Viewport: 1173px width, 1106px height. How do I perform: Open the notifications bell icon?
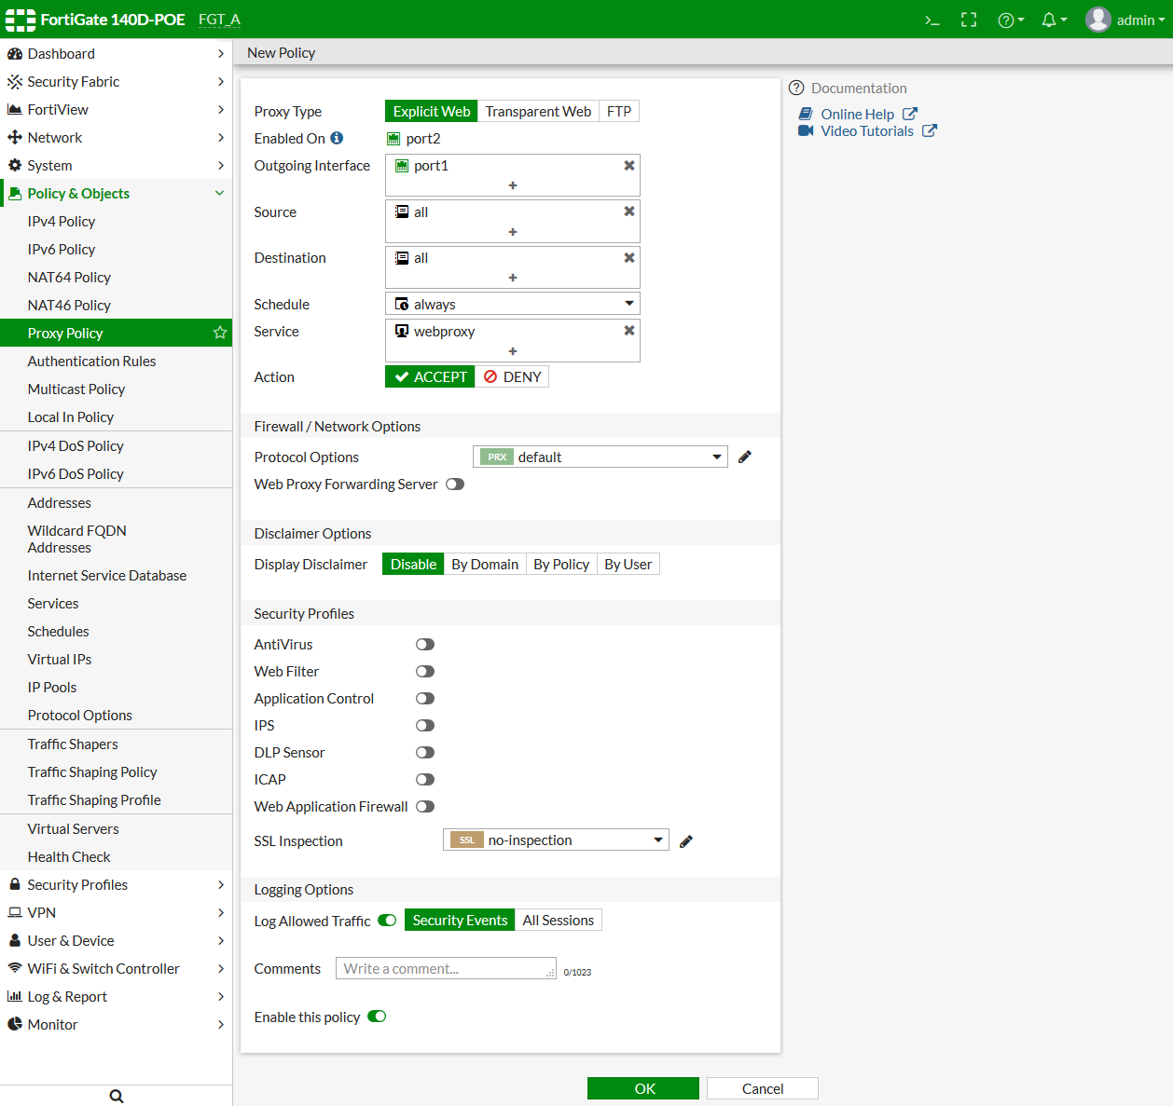pyautogui.click(x=1050, y=20)
